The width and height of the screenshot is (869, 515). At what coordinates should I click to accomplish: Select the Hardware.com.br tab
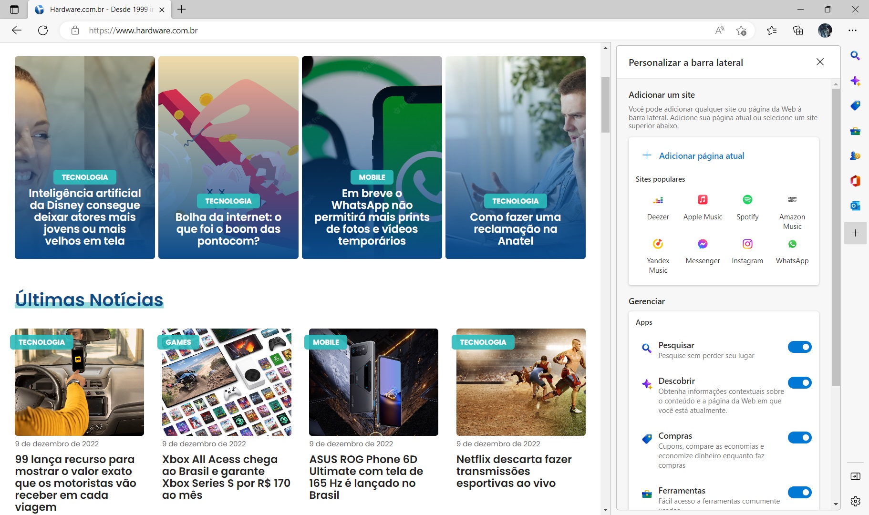pos(100,10)
